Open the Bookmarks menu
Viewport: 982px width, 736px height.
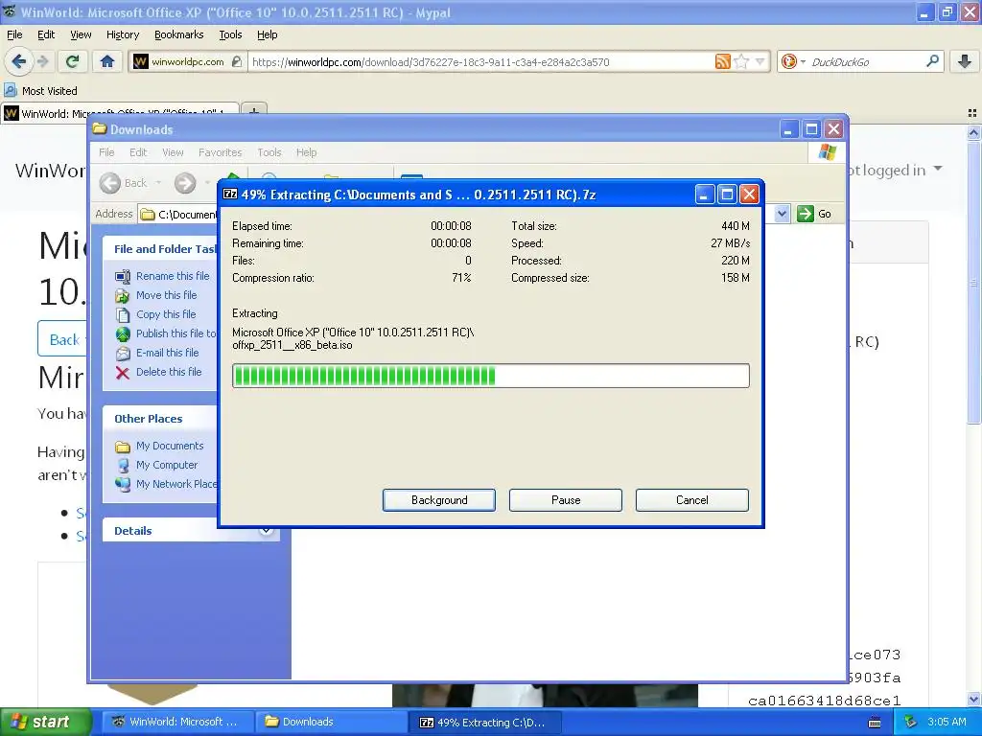(x=178, y=34)
